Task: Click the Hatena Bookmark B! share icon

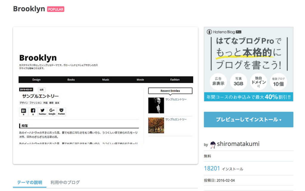Action: coord(24,112)
